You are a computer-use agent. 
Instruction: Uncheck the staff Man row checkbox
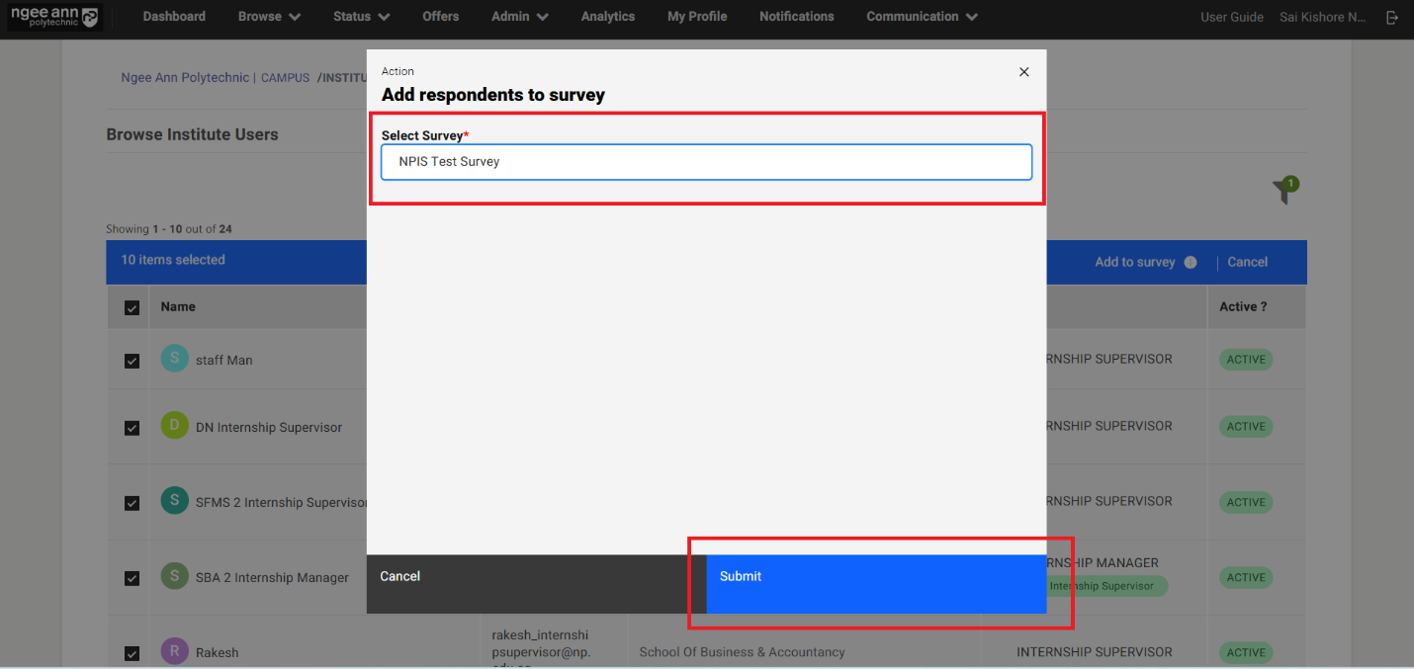click(x=132, y=361)
